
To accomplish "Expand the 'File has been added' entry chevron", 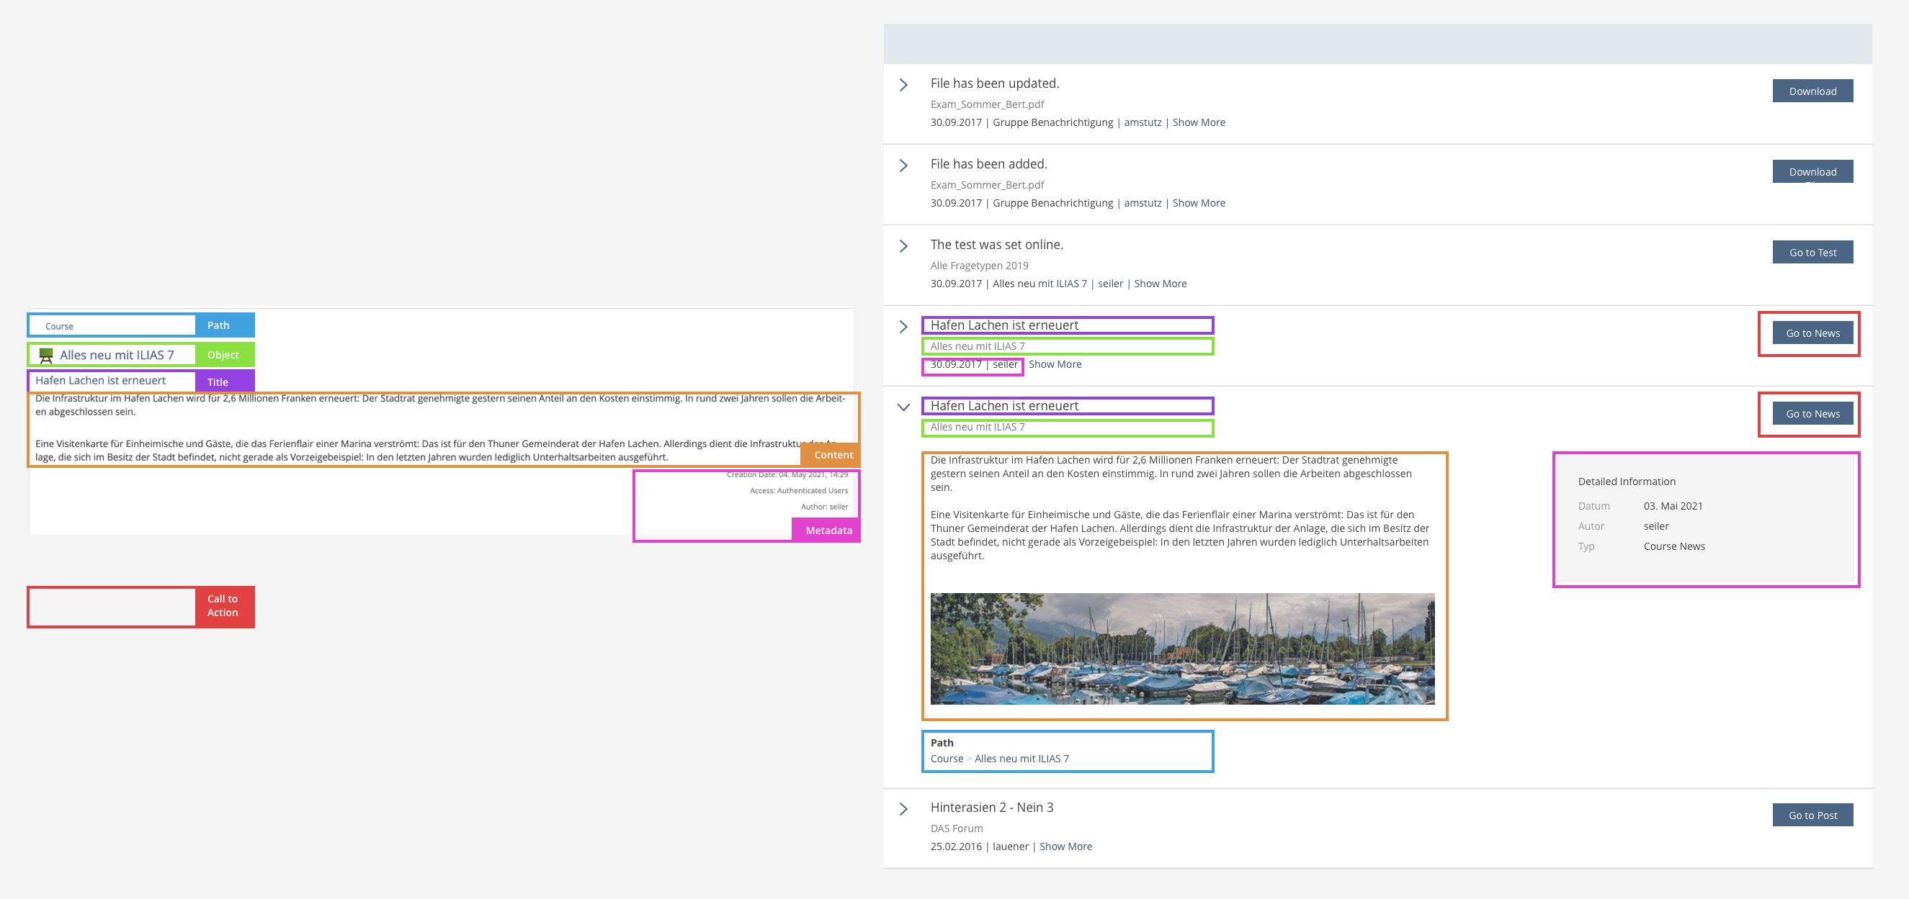I will coord(903,166).
